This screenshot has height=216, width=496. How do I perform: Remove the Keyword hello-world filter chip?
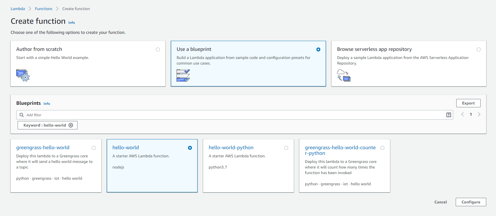(71, 125)
